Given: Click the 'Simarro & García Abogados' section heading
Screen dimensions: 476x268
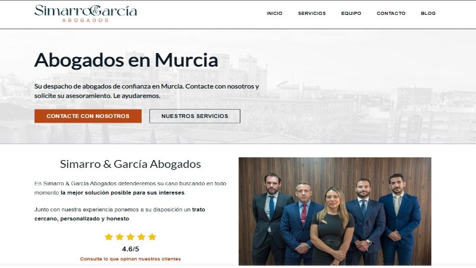Looking at the screenshot, I should tap(130, 164).
